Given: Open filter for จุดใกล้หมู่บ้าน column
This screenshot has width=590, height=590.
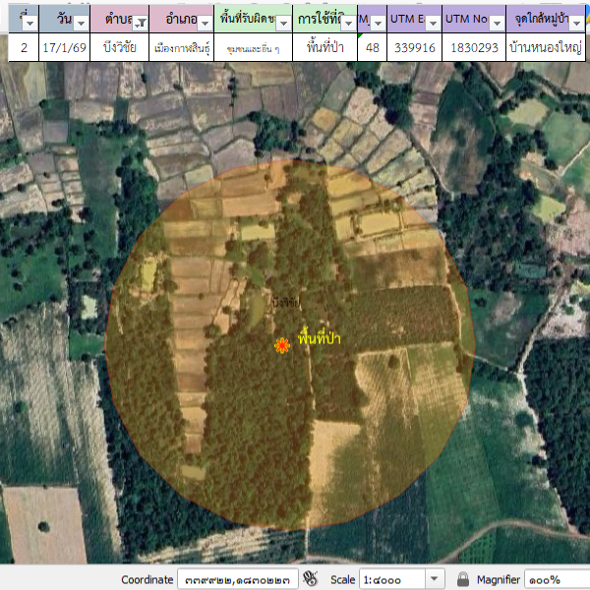Looking at the screenshot, I should pos(578,22).
